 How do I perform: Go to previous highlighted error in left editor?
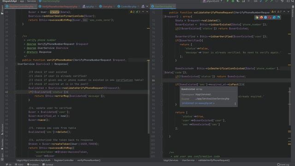click(x=143, y=12)
